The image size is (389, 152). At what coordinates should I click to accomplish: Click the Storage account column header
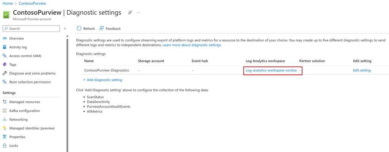(x=151, y=61)
